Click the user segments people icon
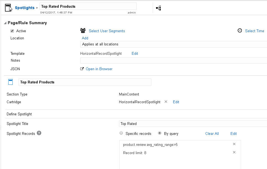Image resolution: width=267 pixels, height=169 pixels. [x=83, y=31]
